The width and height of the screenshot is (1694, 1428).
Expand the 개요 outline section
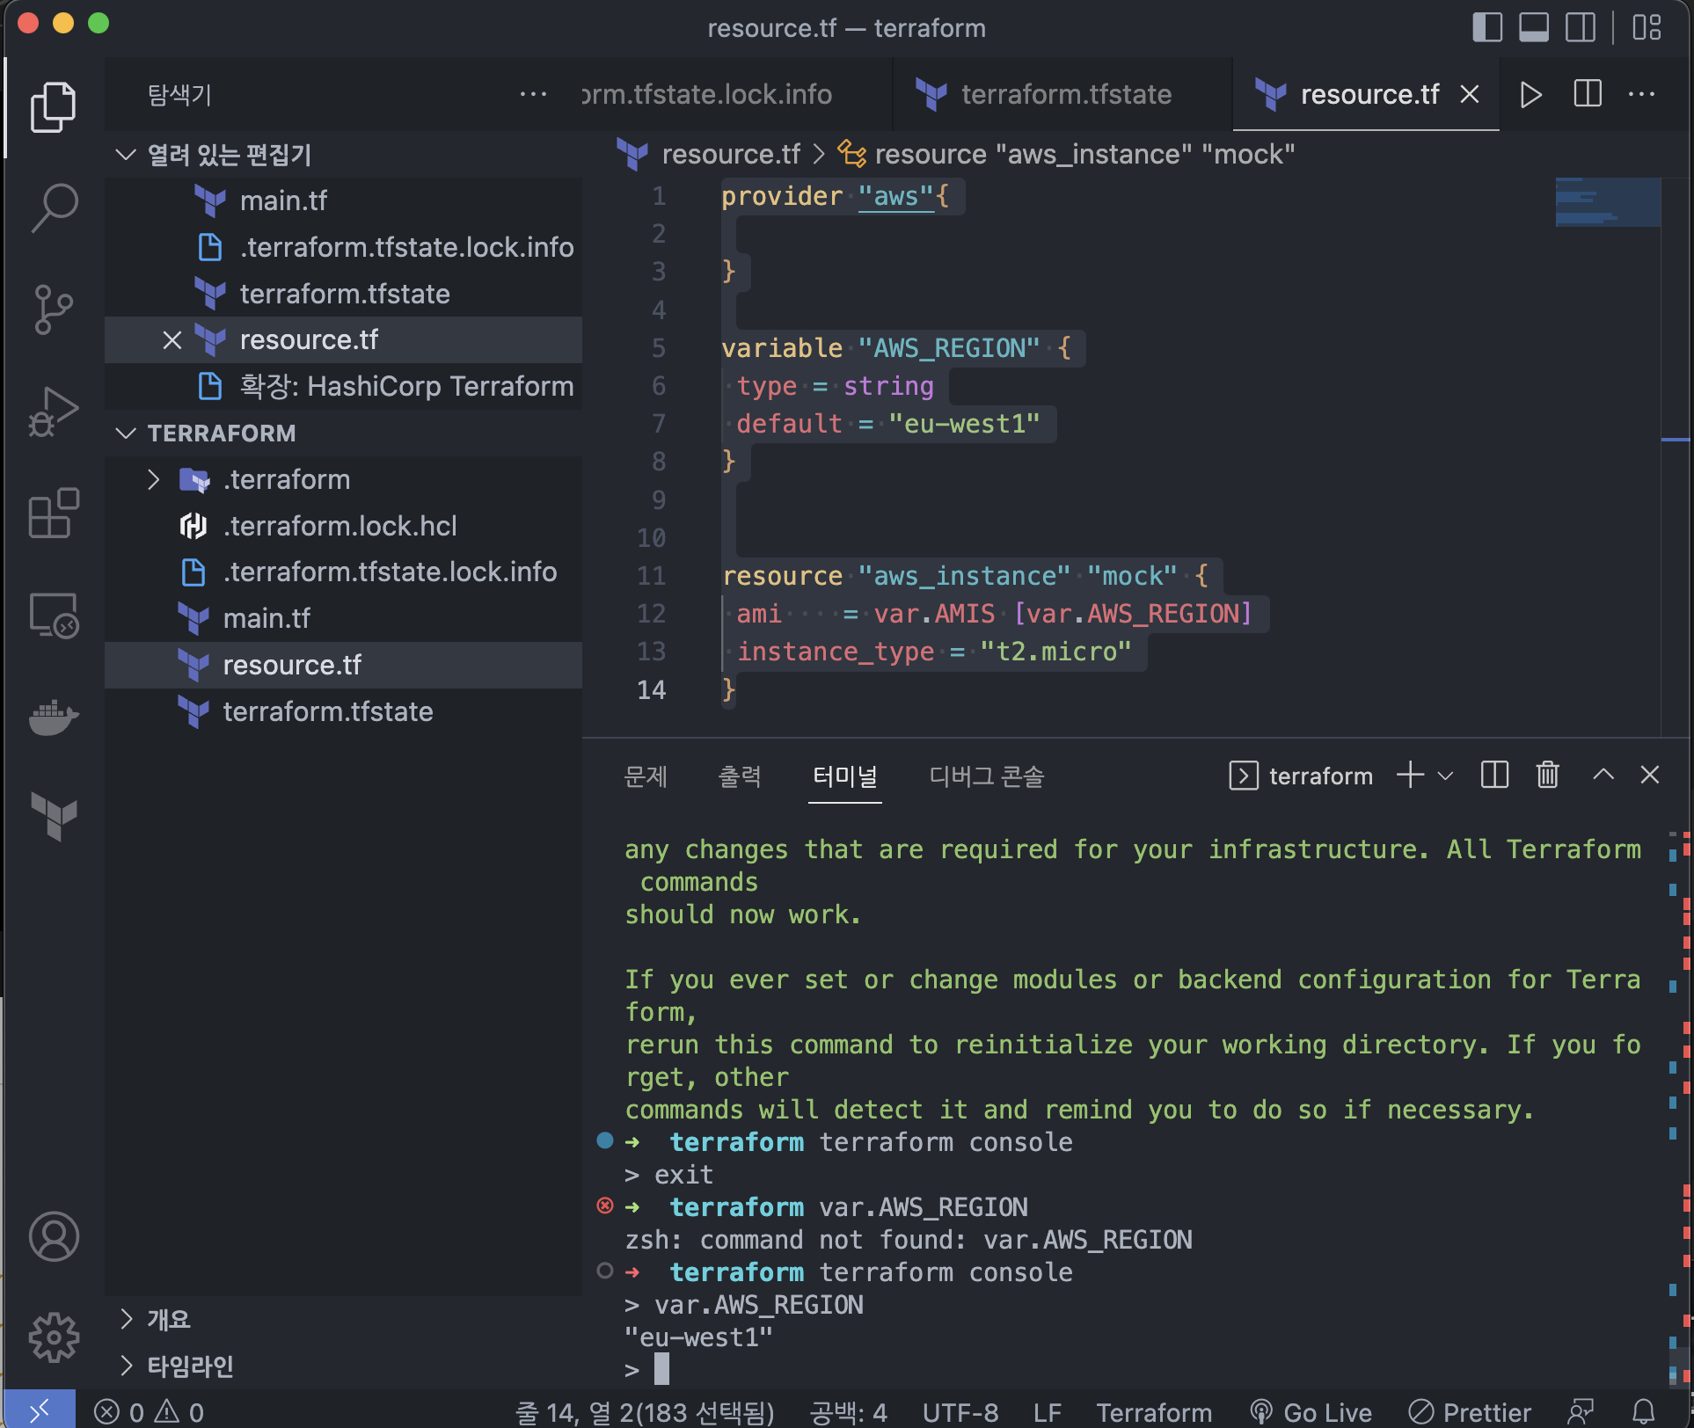126,1319
